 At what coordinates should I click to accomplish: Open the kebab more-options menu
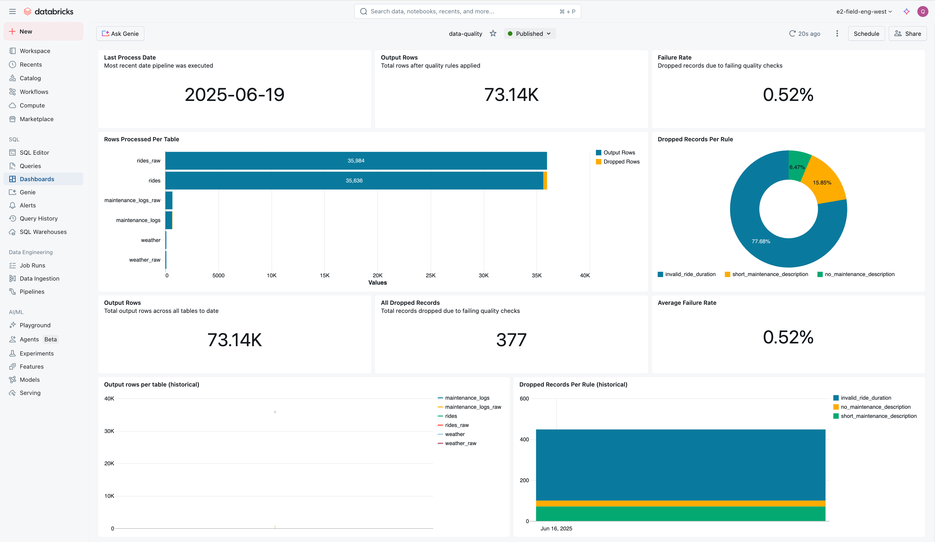[837, 33]
